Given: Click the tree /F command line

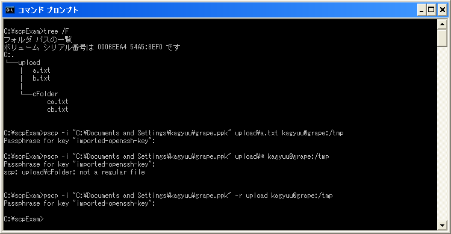Looking at the screenshot, I should [37, 31].
